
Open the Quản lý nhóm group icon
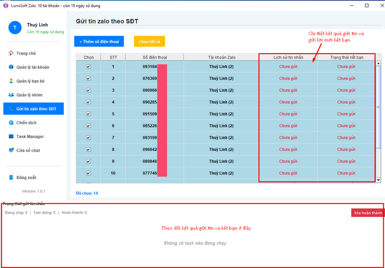tap(11, 95)
